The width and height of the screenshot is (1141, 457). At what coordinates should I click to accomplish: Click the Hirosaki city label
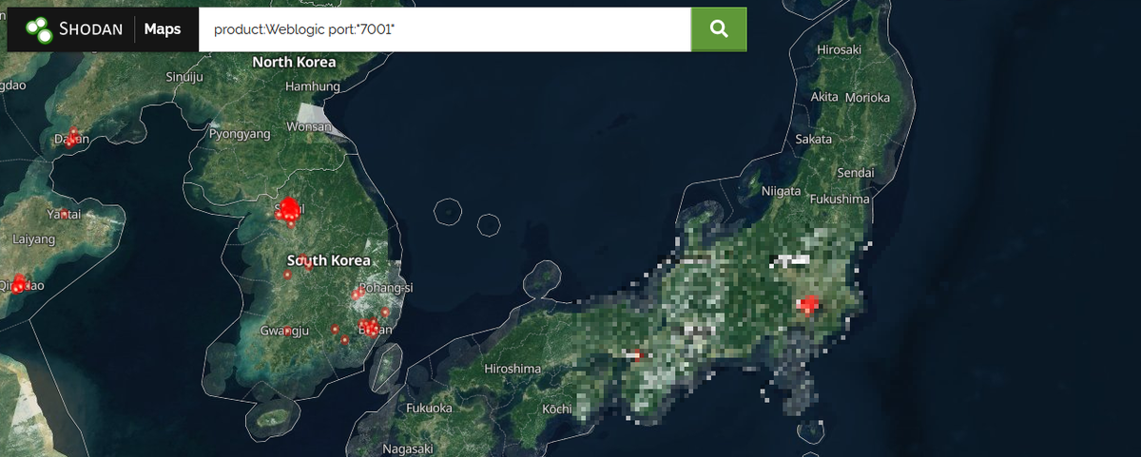[x=839, y=49]
